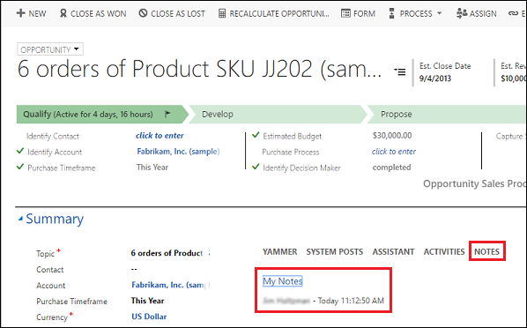Click RECALCULATE OPPORTUNI... label

pyautogui.click(x=279, y=13)
